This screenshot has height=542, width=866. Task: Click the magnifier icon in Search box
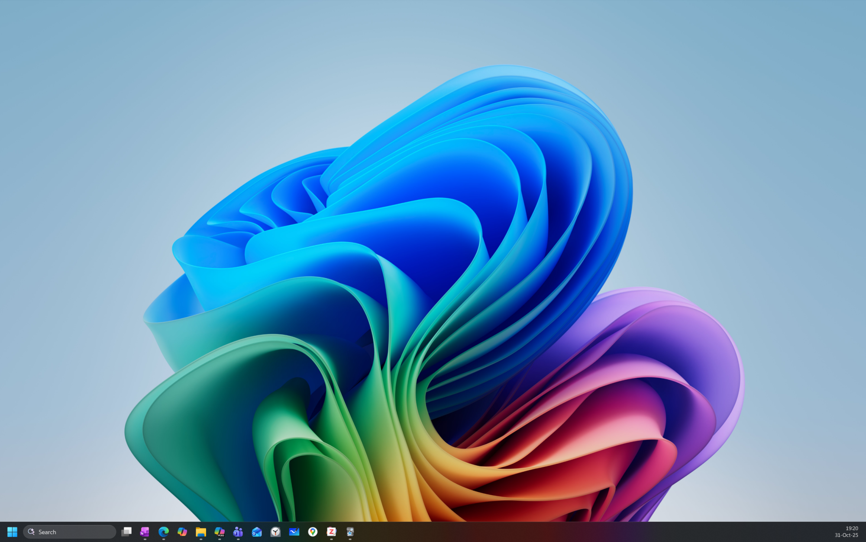click(x=31, y=532)
